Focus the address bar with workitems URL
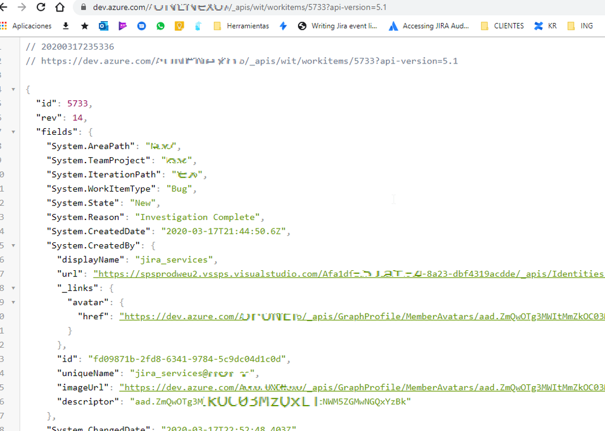This screenshot has height=431, width=605. coord(340,7)
